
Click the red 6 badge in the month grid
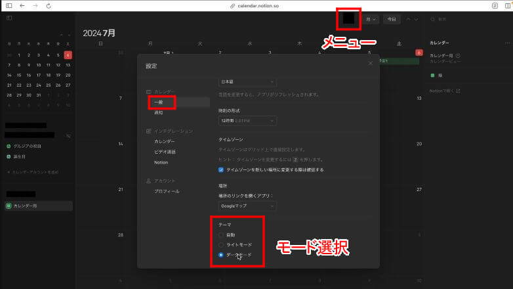419,53
